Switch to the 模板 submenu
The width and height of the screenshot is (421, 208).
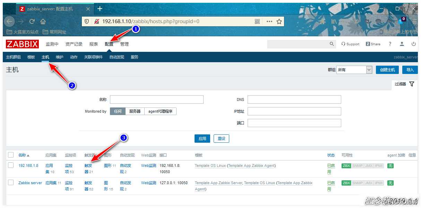coord(31,57)
